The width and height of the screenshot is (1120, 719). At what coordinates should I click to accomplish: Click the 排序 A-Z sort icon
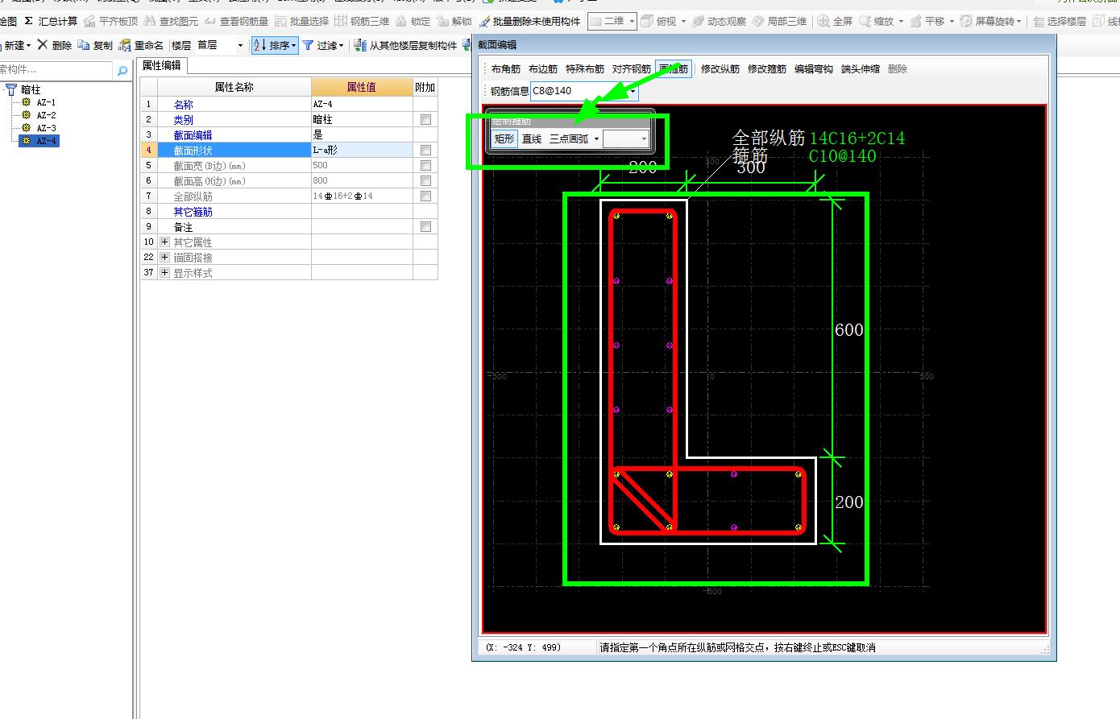click(x=259, y=45)
